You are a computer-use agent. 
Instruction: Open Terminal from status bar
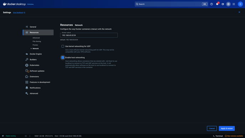click(x=218, y=136)
